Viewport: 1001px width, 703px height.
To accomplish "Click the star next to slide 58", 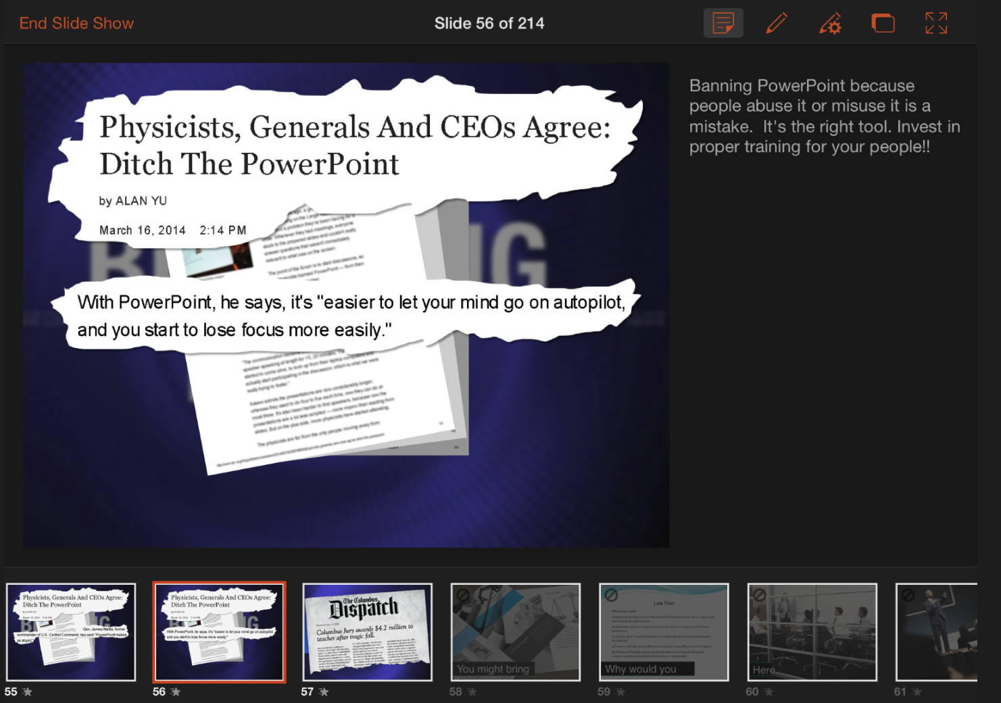I will [x=472, y=692].
